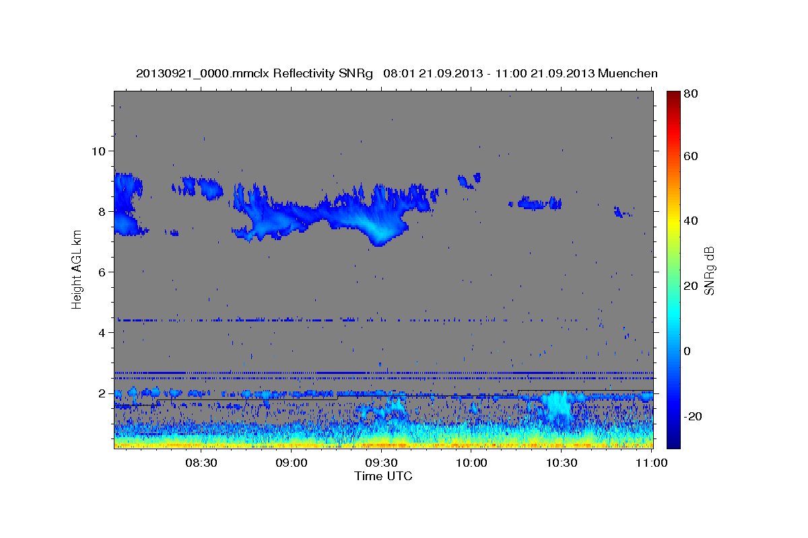Click the 08:30 time tick label
The width and height of the screenshot is (808, 538).
(x=201, y=463)
